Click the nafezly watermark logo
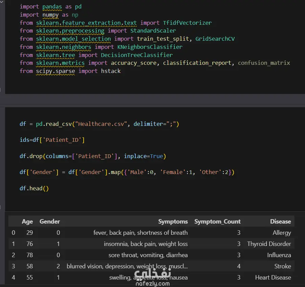 click(x=152, y=276)
